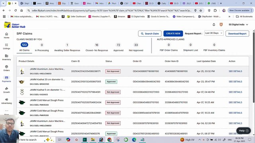Open Growth section in sidebar

tap(6, 90)
